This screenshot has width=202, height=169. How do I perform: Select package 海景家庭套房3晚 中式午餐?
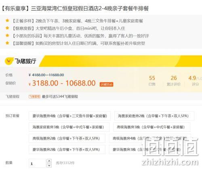pyautogui.click(x=69, y=127)
